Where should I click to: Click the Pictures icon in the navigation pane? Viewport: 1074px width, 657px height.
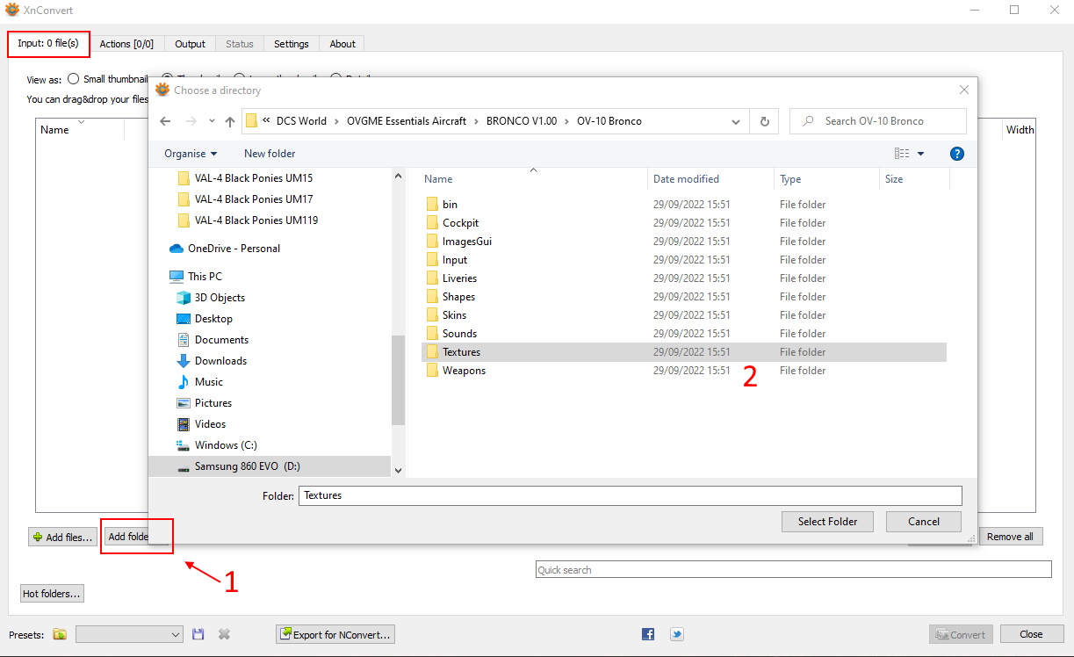click(184, 403)
